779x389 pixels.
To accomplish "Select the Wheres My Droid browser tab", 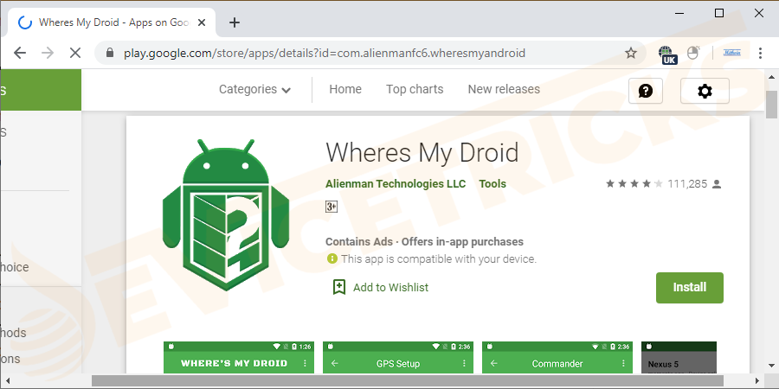I will coord(112,22).
